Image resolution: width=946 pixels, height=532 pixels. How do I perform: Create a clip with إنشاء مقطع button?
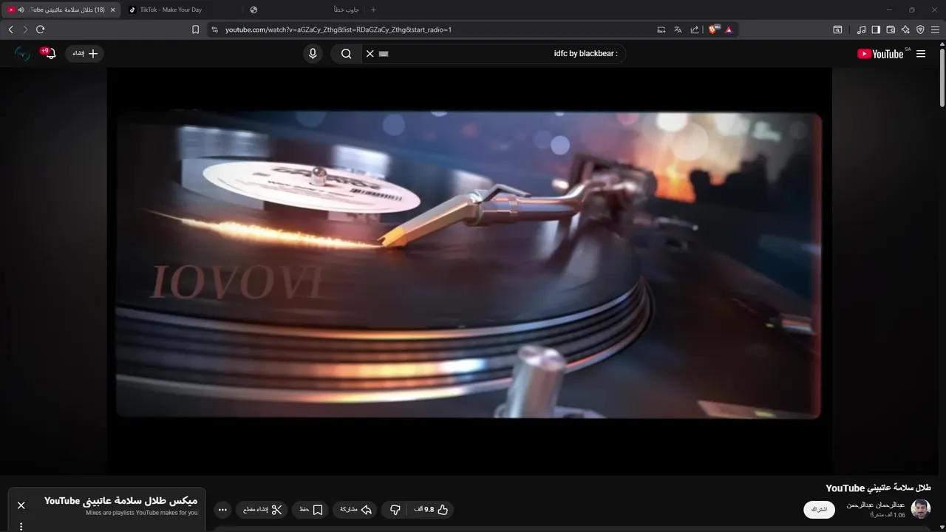click(x=262, y=510)
